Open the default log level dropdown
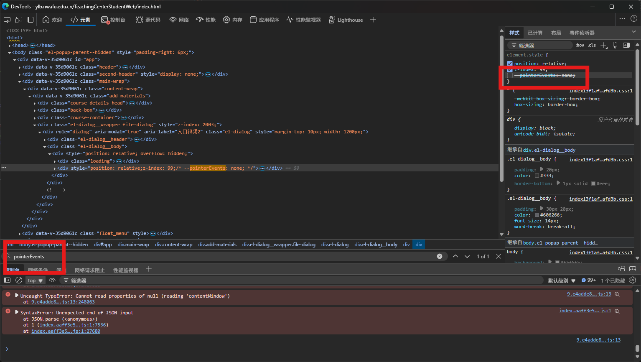 tap(562, 280)
